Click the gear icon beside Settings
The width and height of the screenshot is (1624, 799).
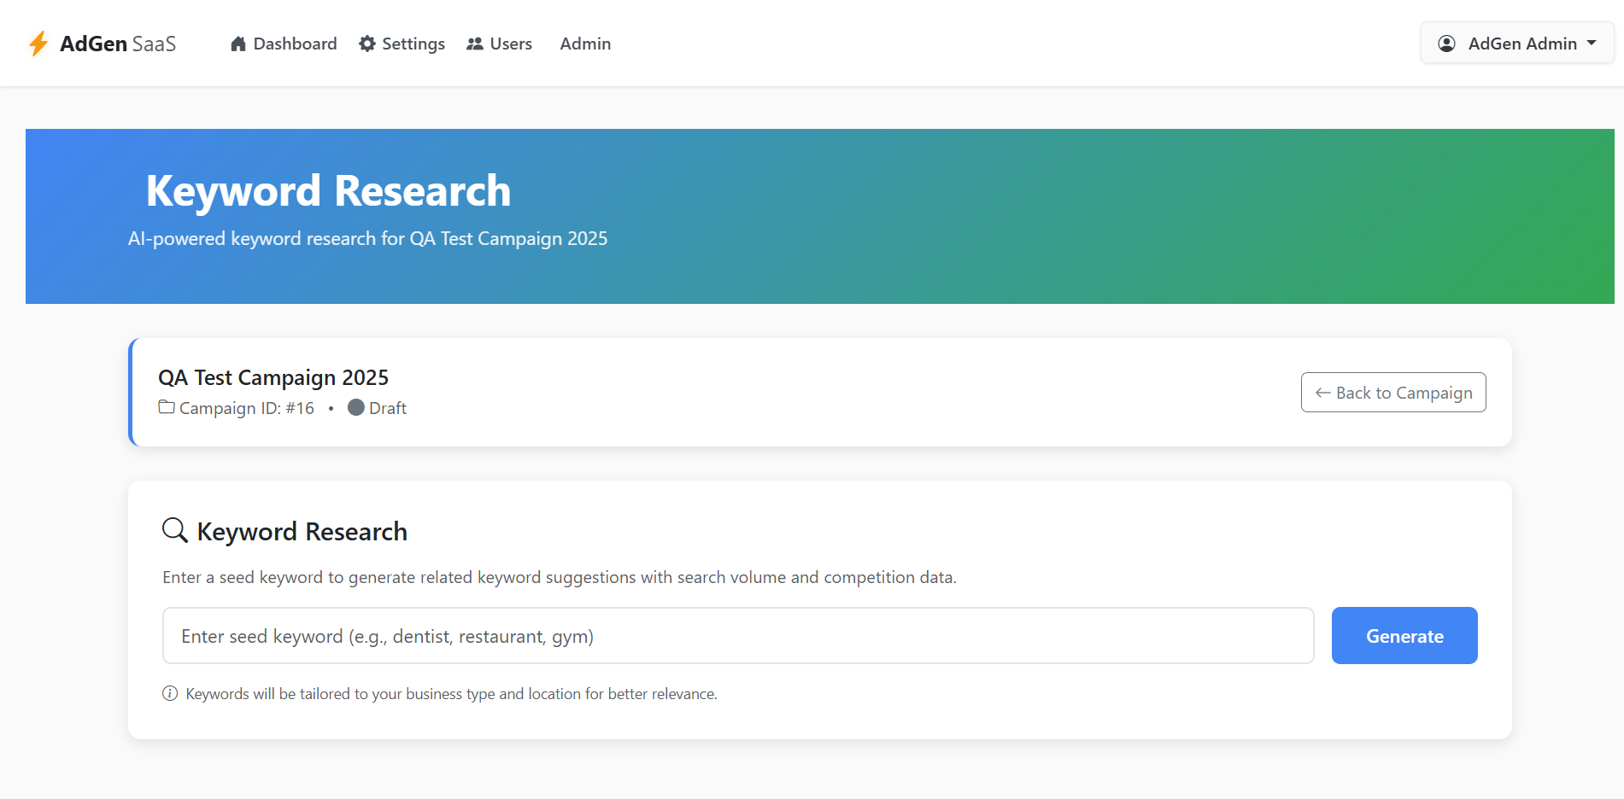367,44
